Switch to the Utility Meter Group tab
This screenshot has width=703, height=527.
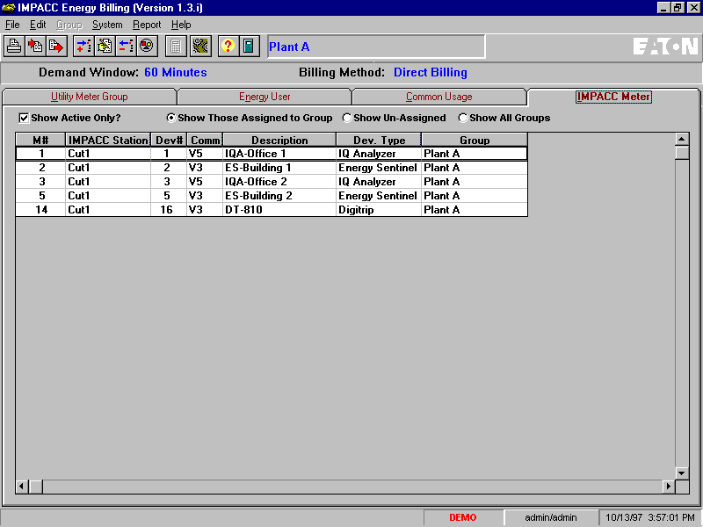click(x=90, y=97)
